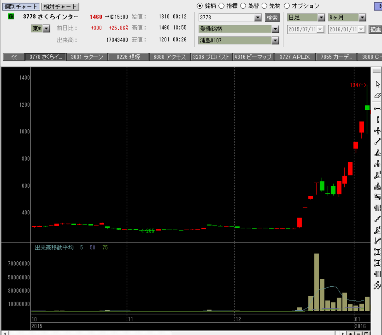Click the 出来高移動平均 label
Image resolution: width=382 pixels, height=335 pixels.
tap(54, 248)
